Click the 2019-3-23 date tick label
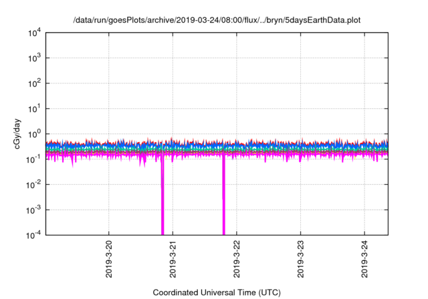The width and height of the screenshot is (428, 299). coord(300,259)
